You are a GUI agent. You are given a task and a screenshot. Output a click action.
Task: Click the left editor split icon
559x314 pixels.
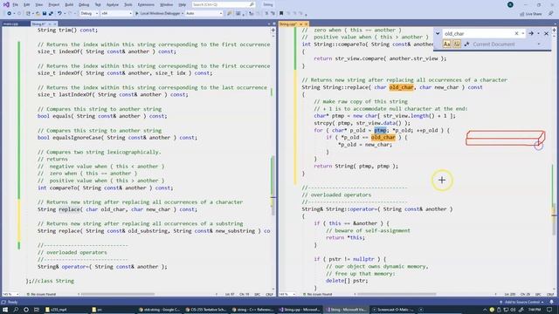[x=273, y=30]
